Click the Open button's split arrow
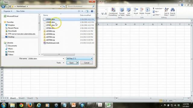193x108 pixels. pos(78,63)
